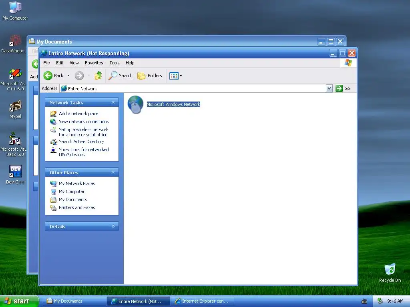Open My Network Places link
The image size is (410, 307).
[x=77, y=183]
